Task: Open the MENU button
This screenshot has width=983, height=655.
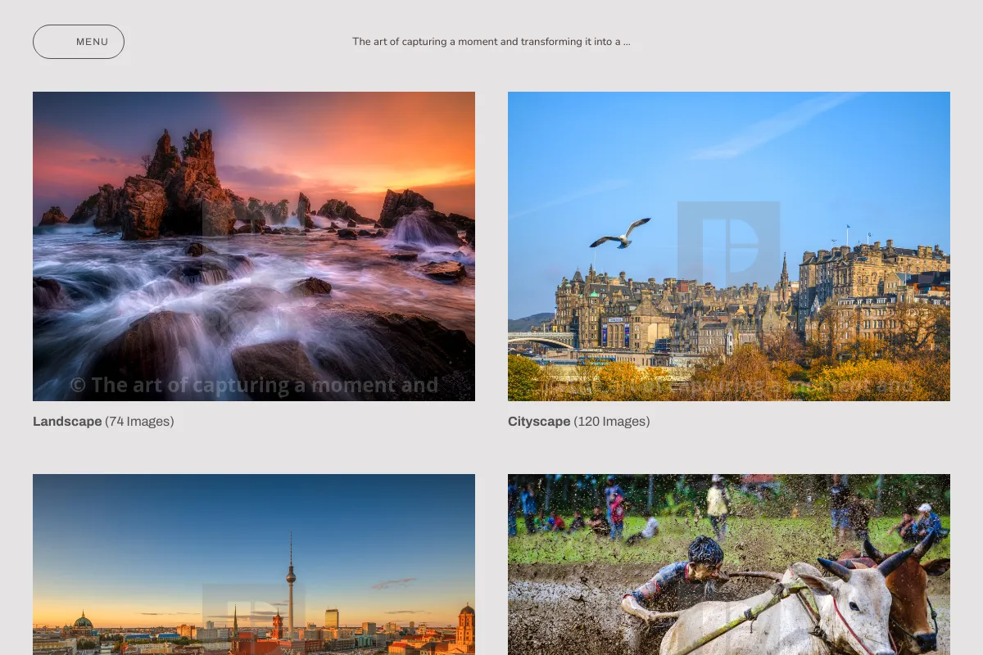Action: click(x=79, y=42)
